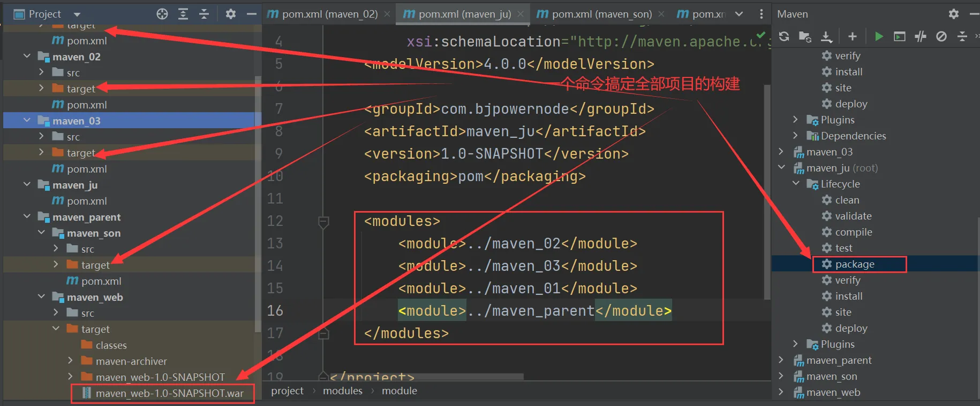Select compile under maven_ju Lifecycle

pyautogui.click(x=854, y=232)
